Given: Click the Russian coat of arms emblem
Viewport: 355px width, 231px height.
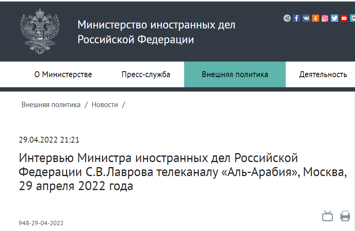Looking at the screenshot, I should click(x=39, y=31).
